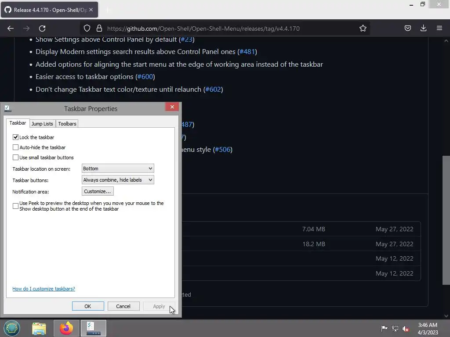Enable Auto-hide the taskbar
The image size is (450, 337).
(x=15, y=147)
